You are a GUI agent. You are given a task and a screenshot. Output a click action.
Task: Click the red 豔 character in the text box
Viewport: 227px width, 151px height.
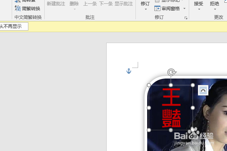[x=171, y=118]
